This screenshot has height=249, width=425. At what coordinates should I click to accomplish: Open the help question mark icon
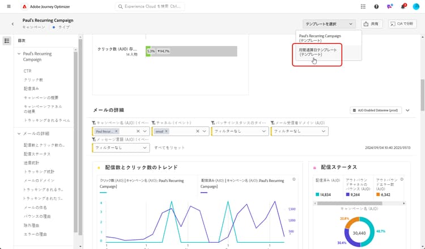376,7
